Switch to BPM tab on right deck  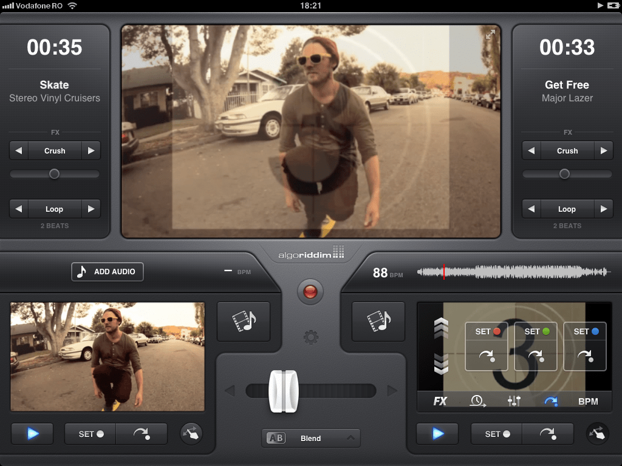(588, 402)
